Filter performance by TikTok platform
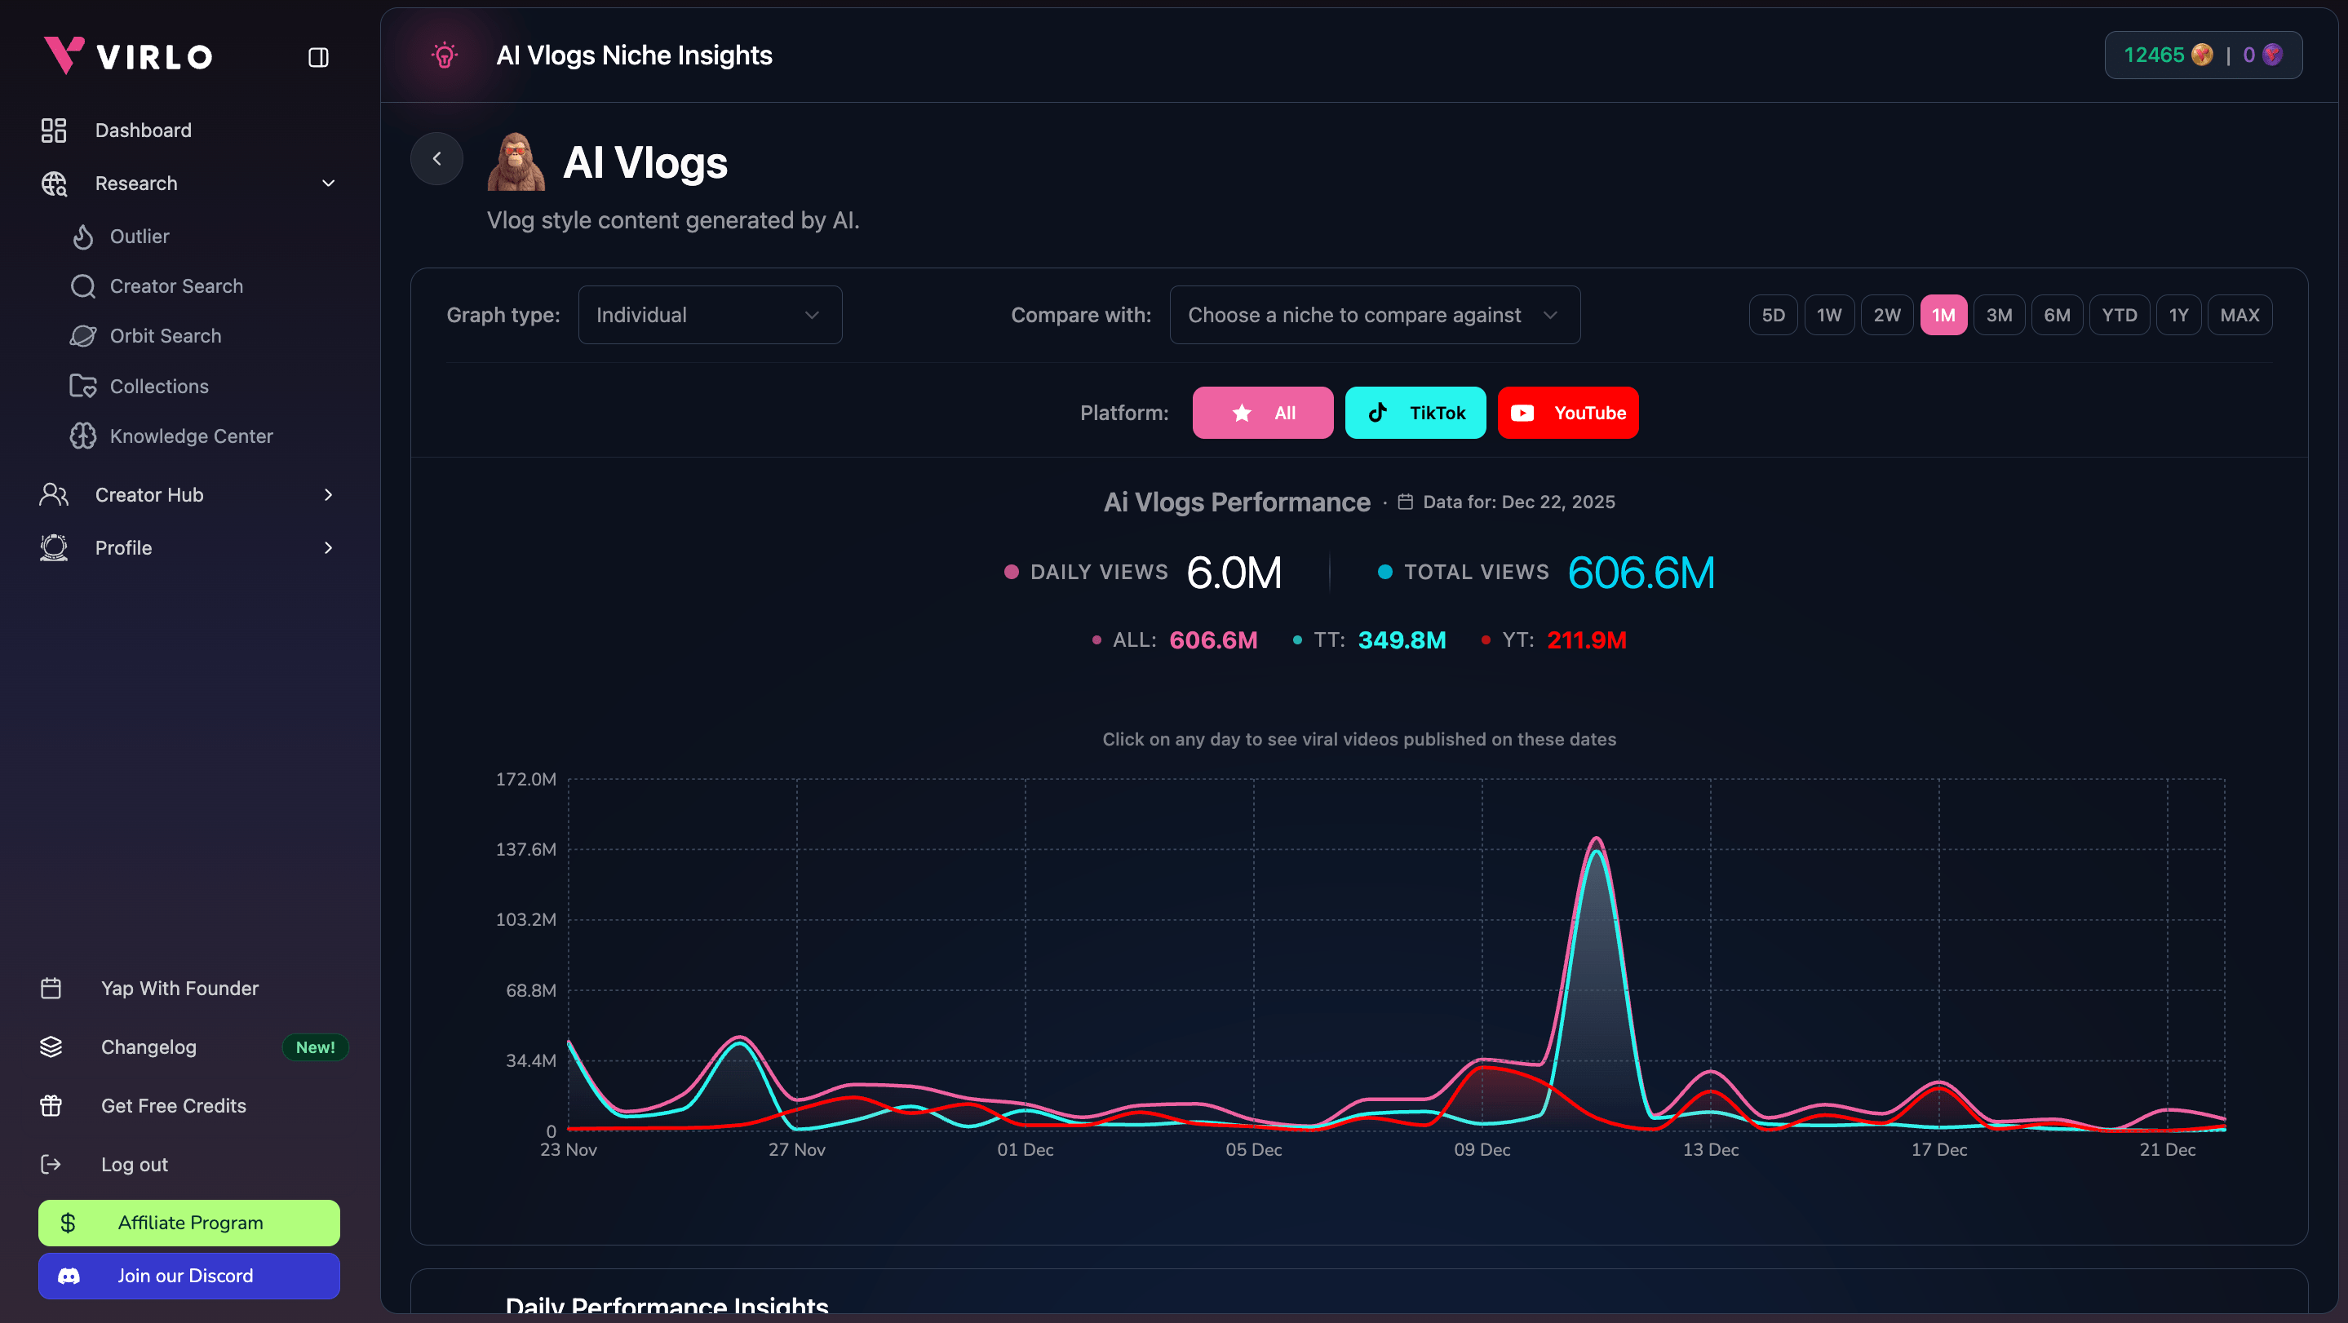The height and width of the screenshot is (1323, 2348). click(1415, 412)
